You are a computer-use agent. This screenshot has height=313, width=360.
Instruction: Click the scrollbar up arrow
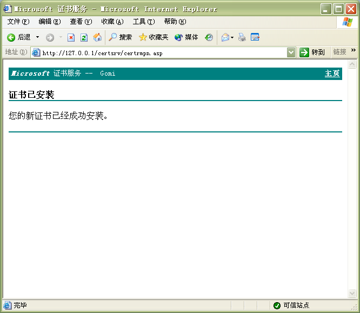(352, 64)
